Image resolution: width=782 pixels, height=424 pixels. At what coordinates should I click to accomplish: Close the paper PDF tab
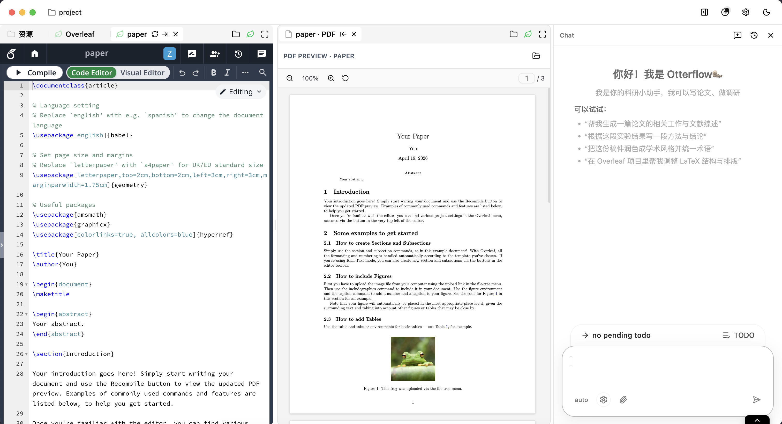[x=354, y=34]
